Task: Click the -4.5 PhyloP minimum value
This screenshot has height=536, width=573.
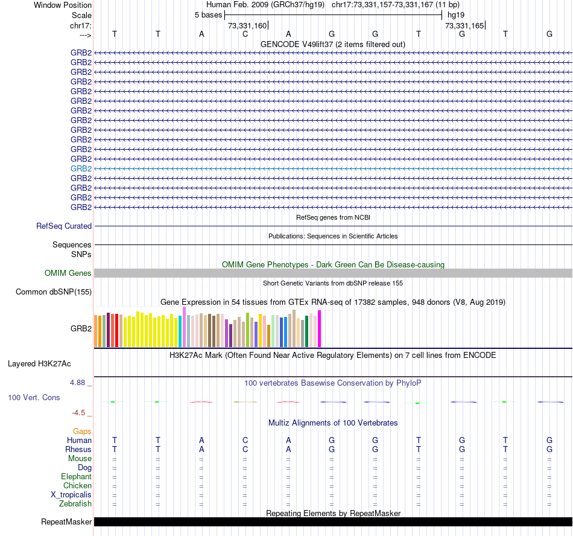Action: (x=78, y=413)
